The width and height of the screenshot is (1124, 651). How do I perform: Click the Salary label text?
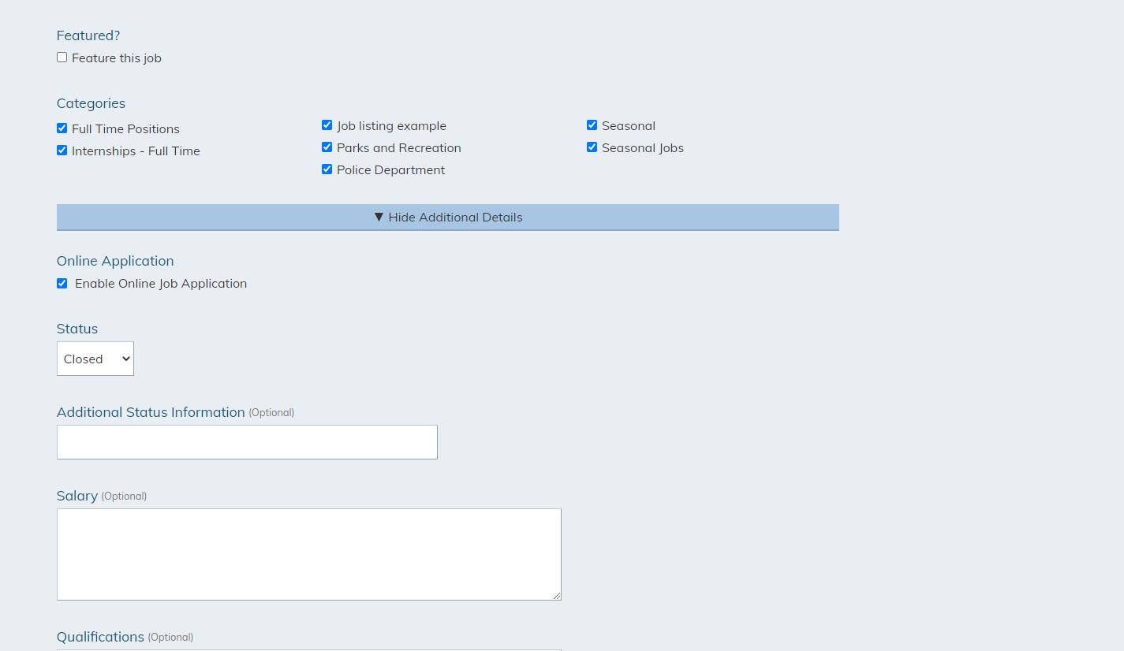coord(77,496)
